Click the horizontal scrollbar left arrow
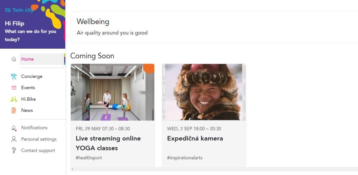The image size is (358, 175). click(72, 169)
